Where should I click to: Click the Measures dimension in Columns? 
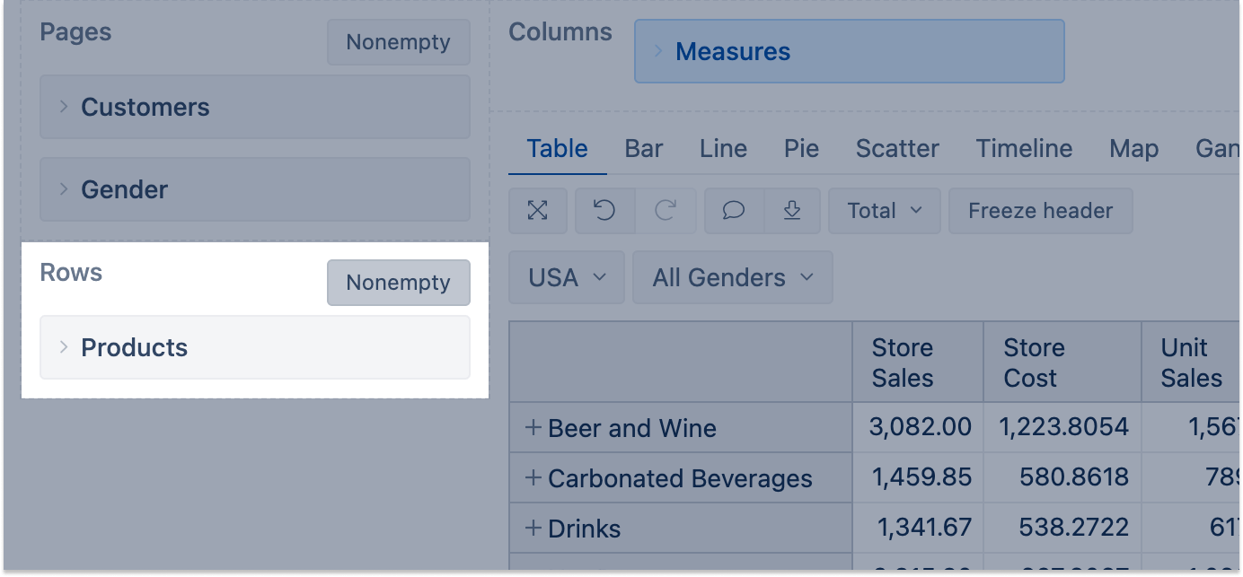(x=733, y=52)
